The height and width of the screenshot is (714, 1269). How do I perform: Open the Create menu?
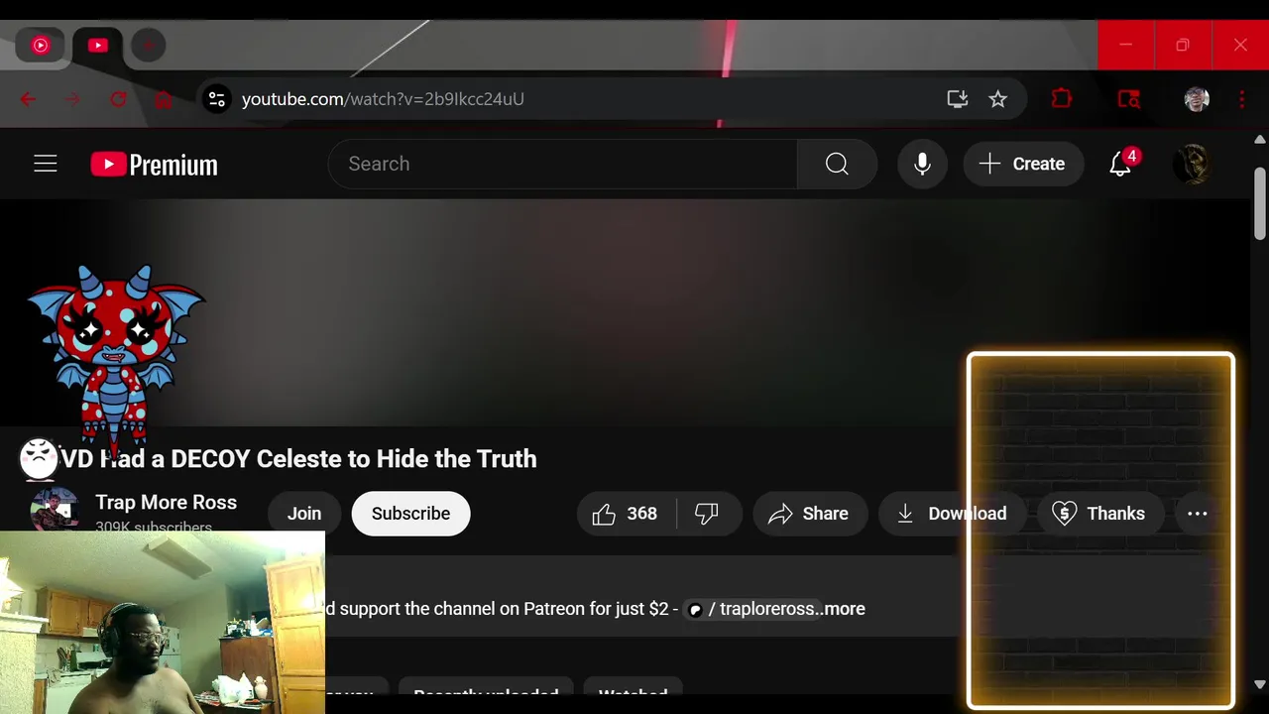point(1022,164)
